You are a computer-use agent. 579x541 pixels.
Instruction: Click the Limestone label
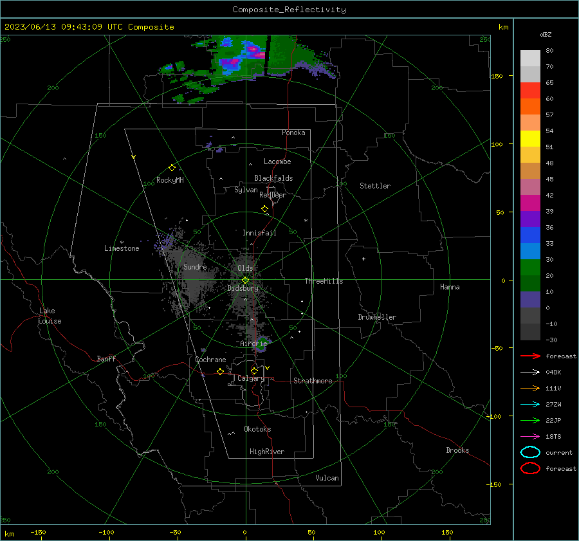[122, 248]
